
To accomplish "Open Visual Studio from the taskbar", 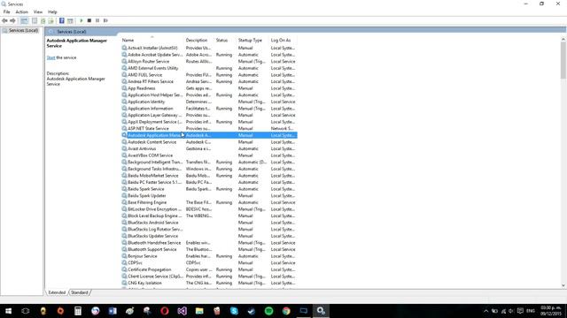I will (182, 311).
